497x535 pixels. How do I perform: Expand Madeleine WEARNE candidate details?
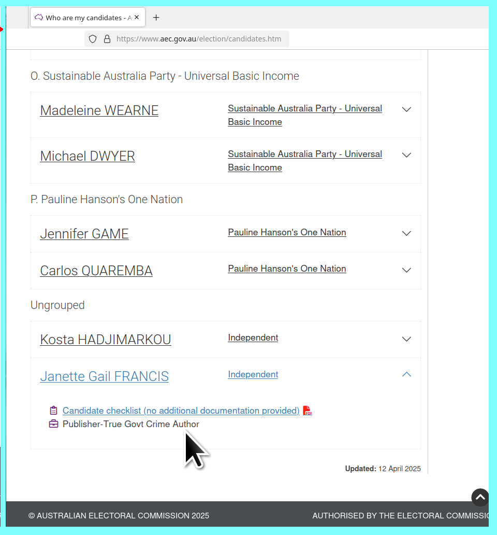pyautogui.click(x=406, y=109)
